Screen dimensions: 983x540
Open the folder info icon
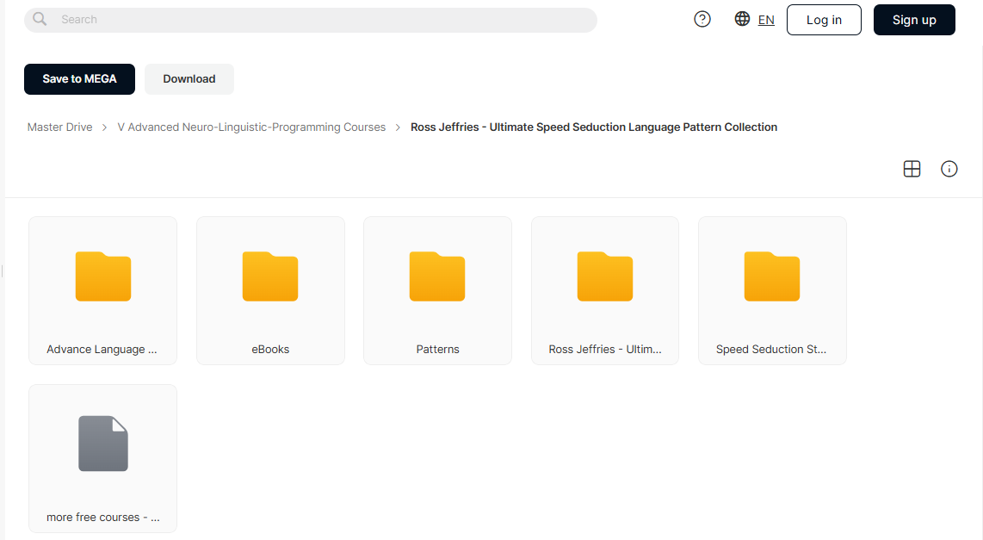point(949,169)
